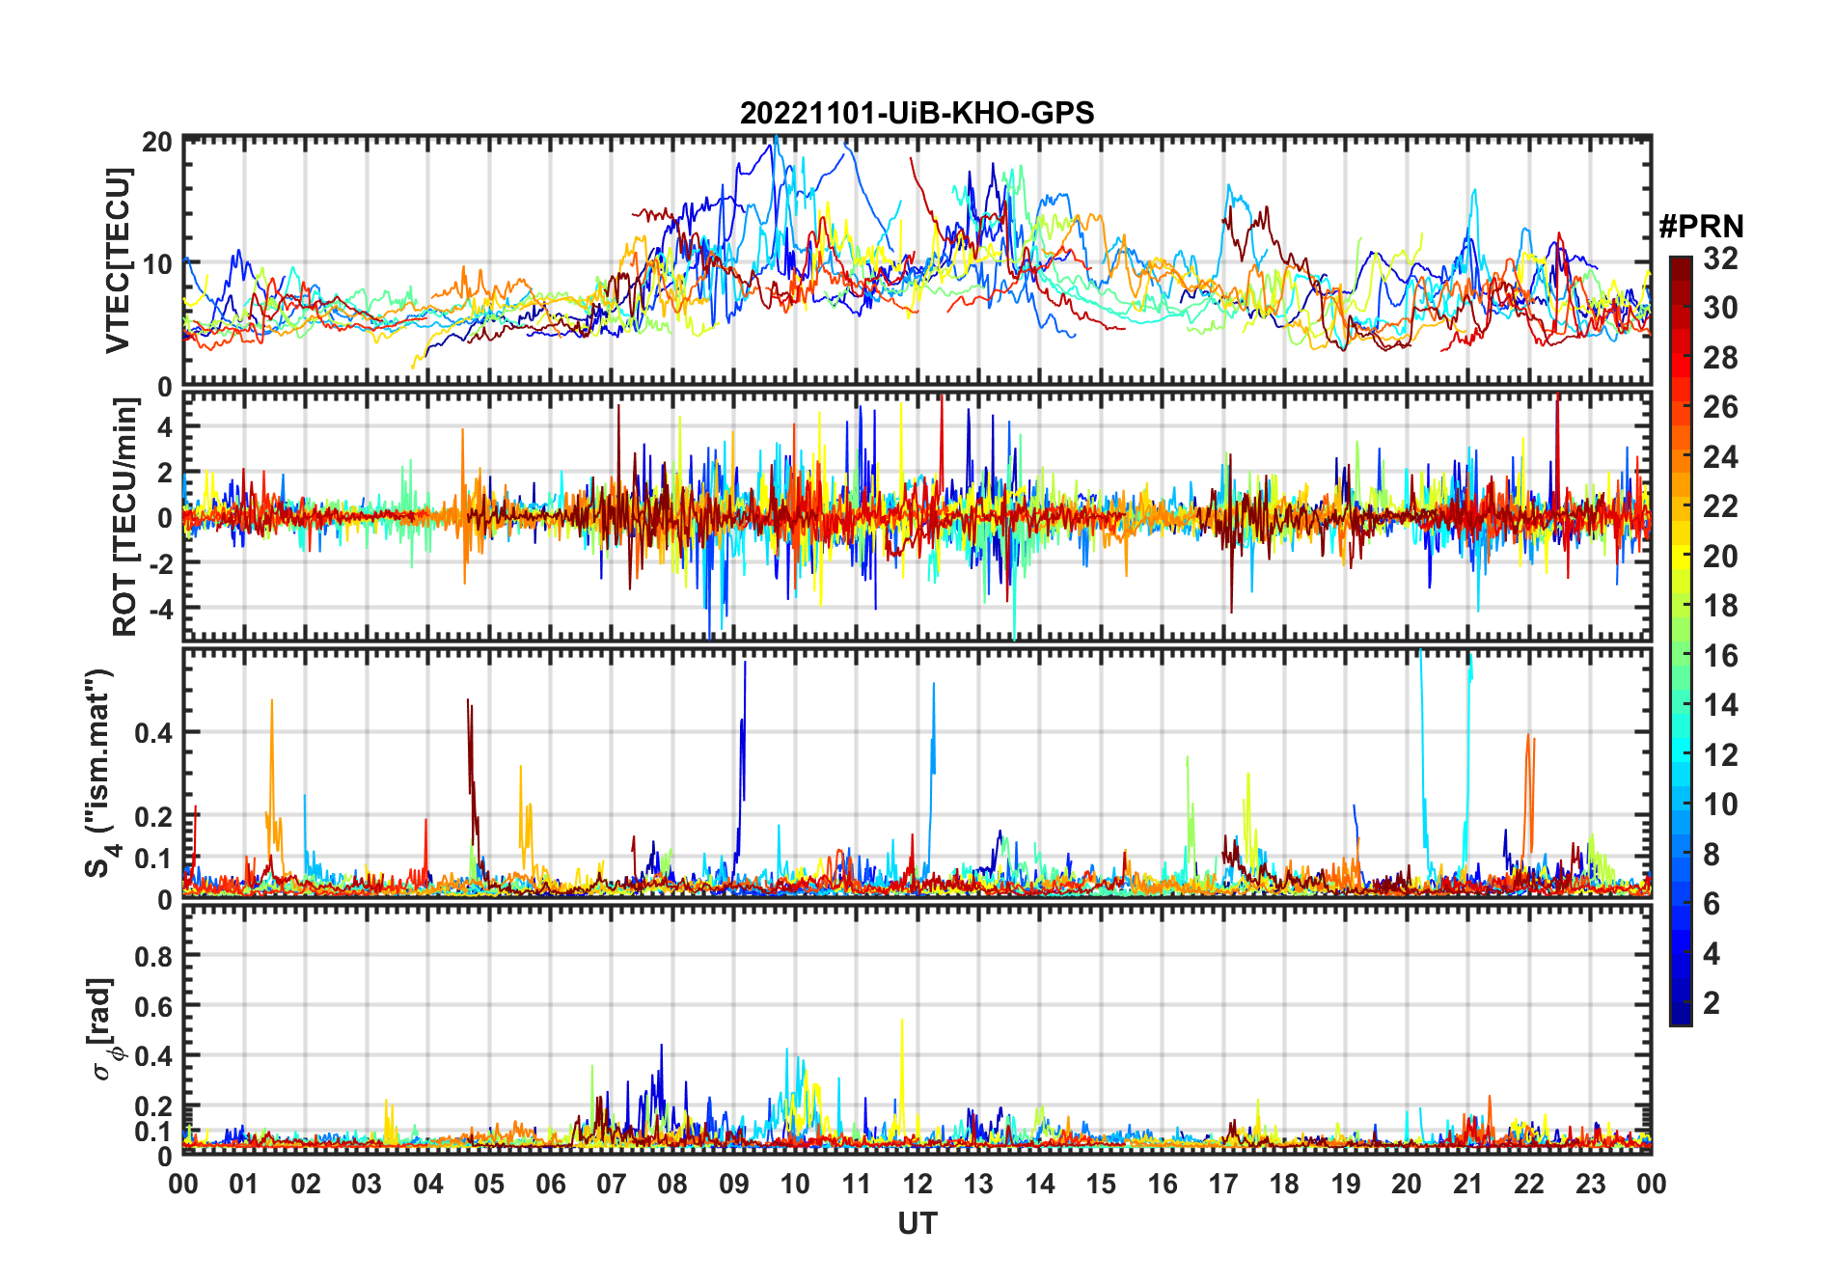Click colorbar tick label 12
The image size is (1835, 1283).
click(x=1720, y=754)
